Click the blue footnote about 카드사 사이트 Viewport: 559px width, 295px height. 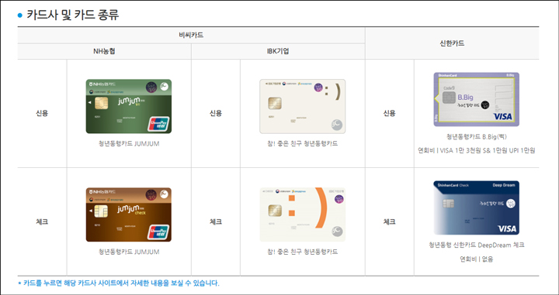(119, 283)
